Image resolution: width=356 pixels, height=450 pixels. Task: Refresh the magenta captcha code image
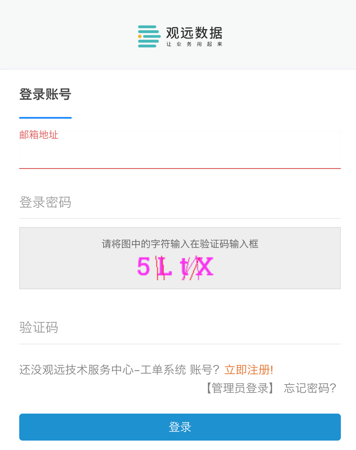(x=175, y=267)
